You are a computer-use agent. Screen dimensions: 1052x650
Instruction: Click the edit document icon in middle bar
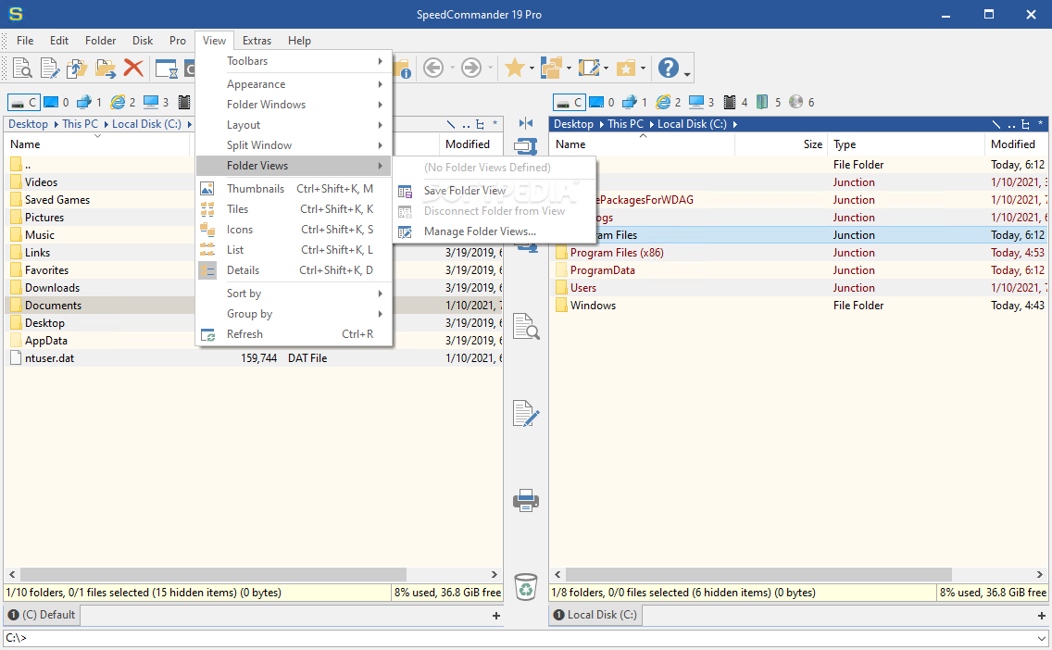pos(526,413)
